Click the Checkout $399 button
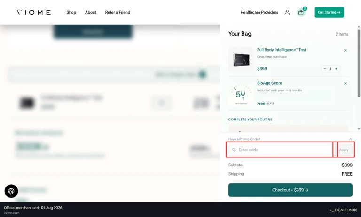Image resolution: width=361 pixels, height=217 pixels. point(290,190)
